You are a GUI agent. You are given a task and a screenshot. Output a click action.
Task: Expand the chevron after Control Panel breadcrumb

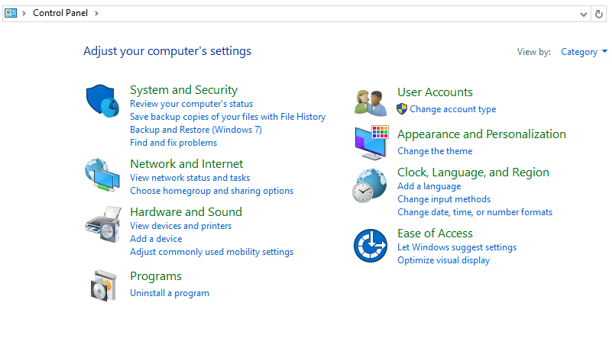pos(96,14)
